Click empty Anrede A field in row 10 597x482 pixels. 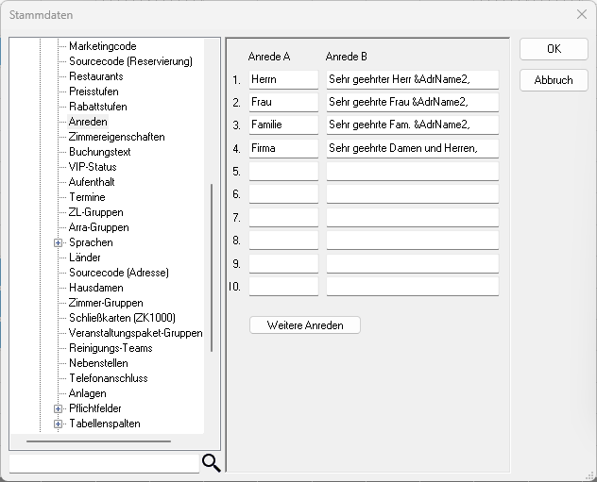click(283, 287)
